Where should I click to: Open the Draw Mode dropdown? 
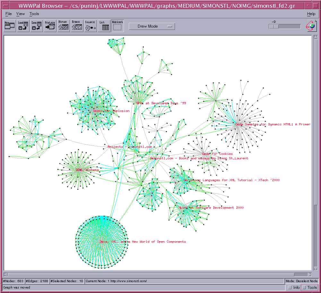click(x=152, y=26)
